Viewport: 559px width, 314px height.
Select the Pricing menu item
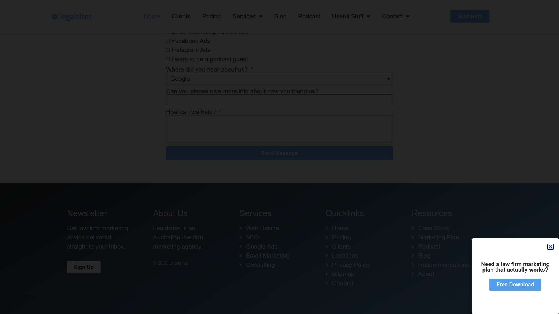pyautogui.click(x=211, y=17)
